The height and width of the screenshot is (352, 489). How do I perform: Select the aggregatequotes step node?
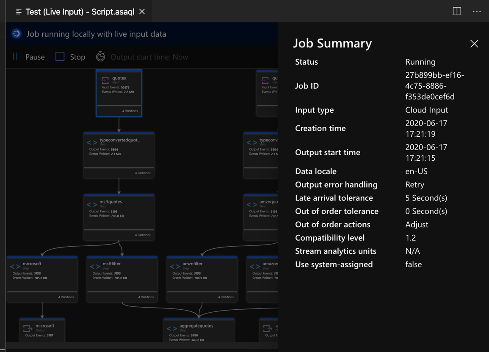[x=199, y=330]
